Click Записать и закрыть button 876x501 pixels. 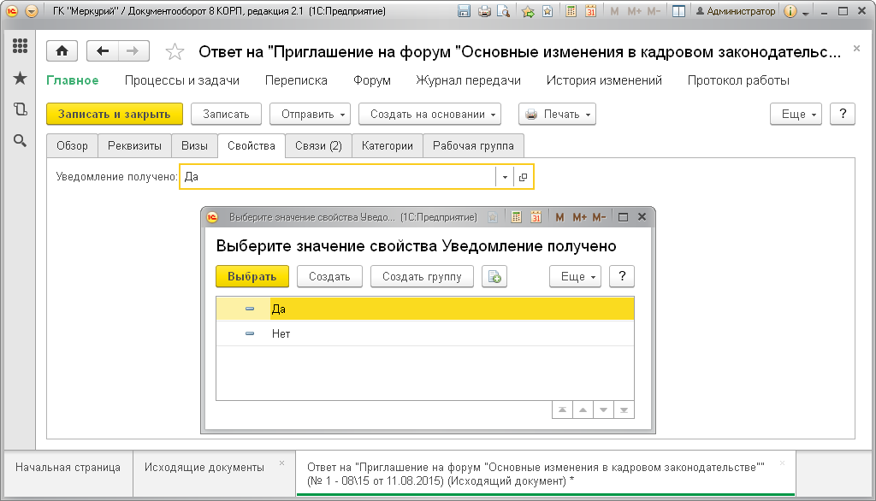coord(115,114)
